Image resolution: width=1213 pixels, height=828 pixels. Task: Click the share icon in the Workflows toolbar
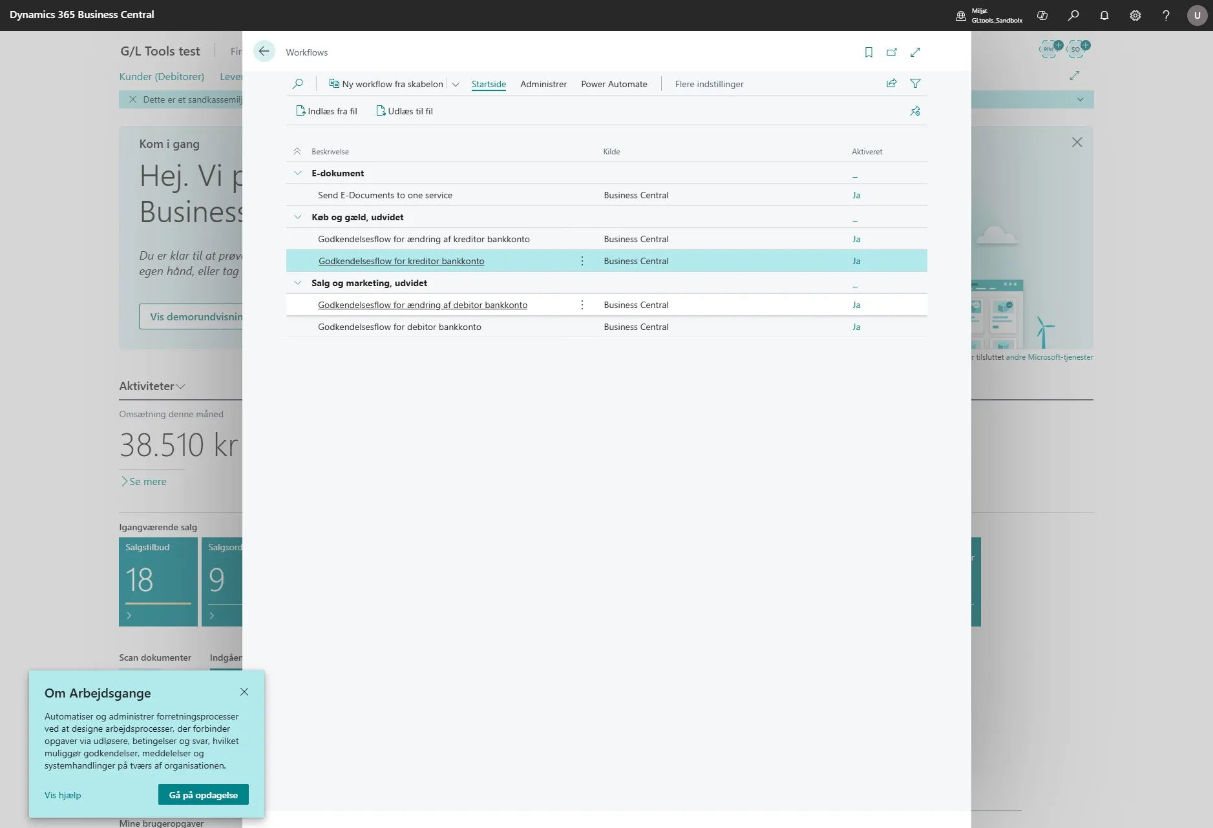click(x=892, y=83)
